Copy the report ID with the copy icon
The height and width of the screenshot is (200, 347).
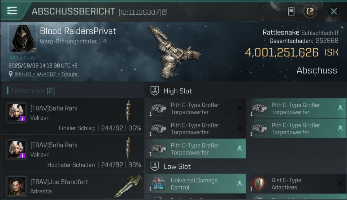(x=164, y=12)
